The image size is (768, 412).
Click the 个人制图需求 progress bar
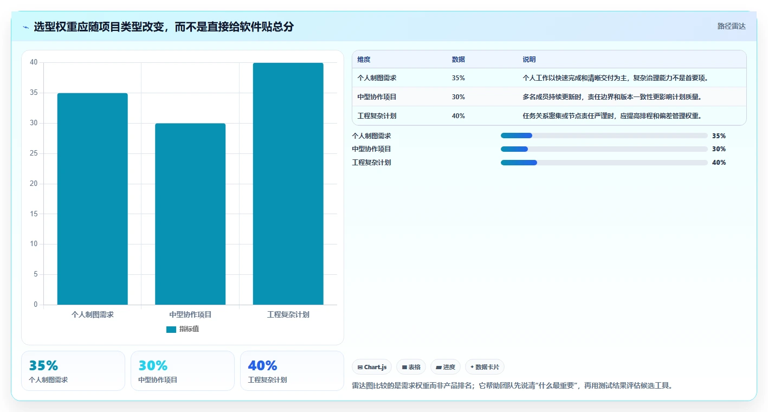click(x=604, y=136)
